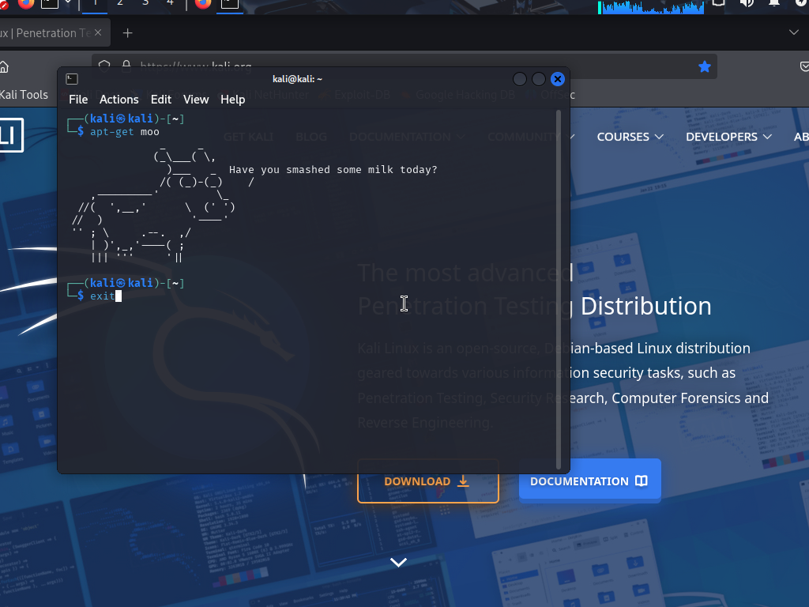
Task: Expand the COURSES menu on the Kali site
Action: (630, 137)
